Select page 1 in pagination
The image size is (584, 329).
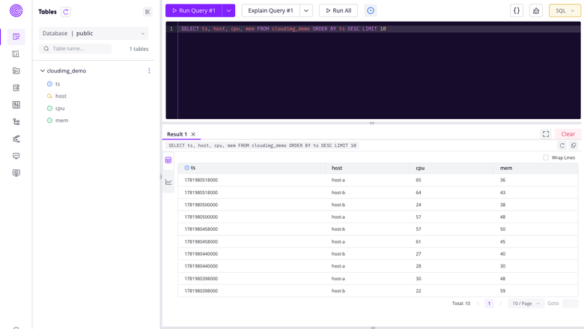(489, 304)
